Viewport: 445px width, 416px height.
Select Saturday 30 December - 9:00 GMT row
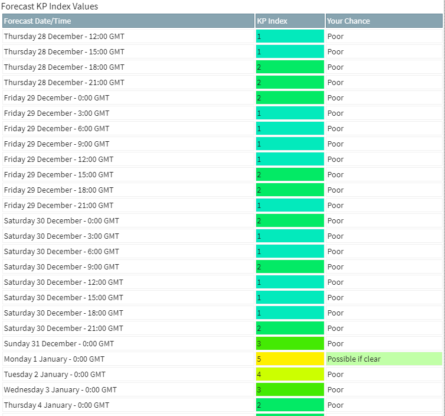pos(222,266)
